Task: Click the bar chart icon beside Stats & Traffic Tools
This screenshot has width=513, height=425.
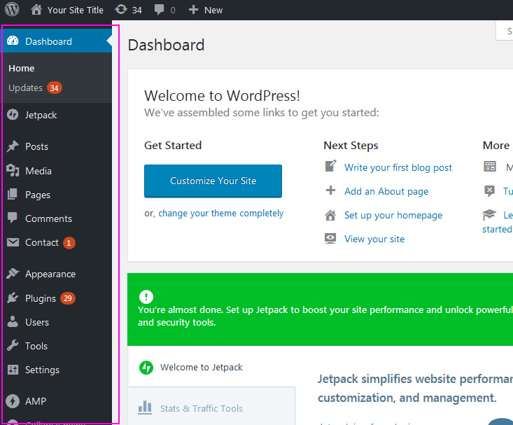Action: [x=145, y=408]
